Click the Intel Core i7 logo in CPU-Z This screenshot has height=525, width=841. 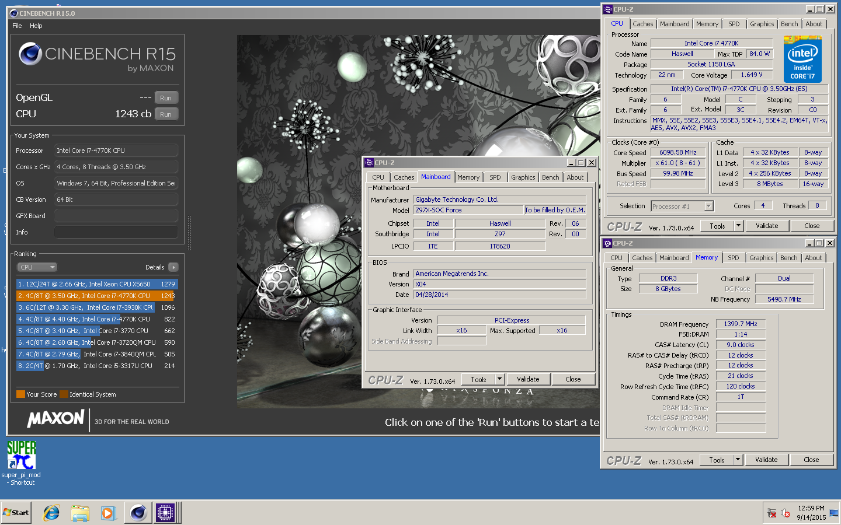802,60
